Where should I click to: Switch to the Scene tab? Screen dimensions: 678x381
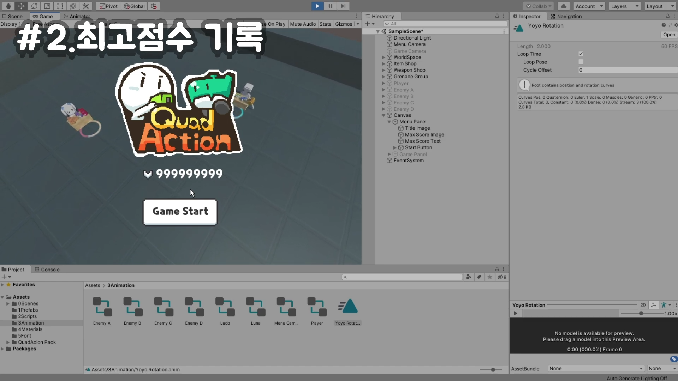[12, 16]
